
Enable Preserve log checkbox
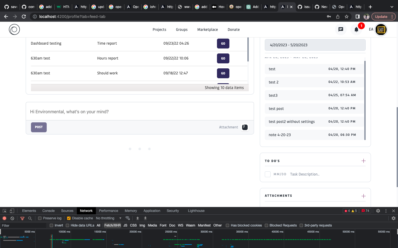pos(40,218)
